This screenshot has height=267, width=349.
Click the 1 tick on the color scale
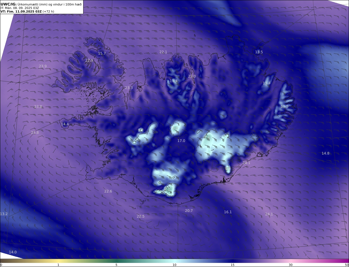tap(58, 265)
